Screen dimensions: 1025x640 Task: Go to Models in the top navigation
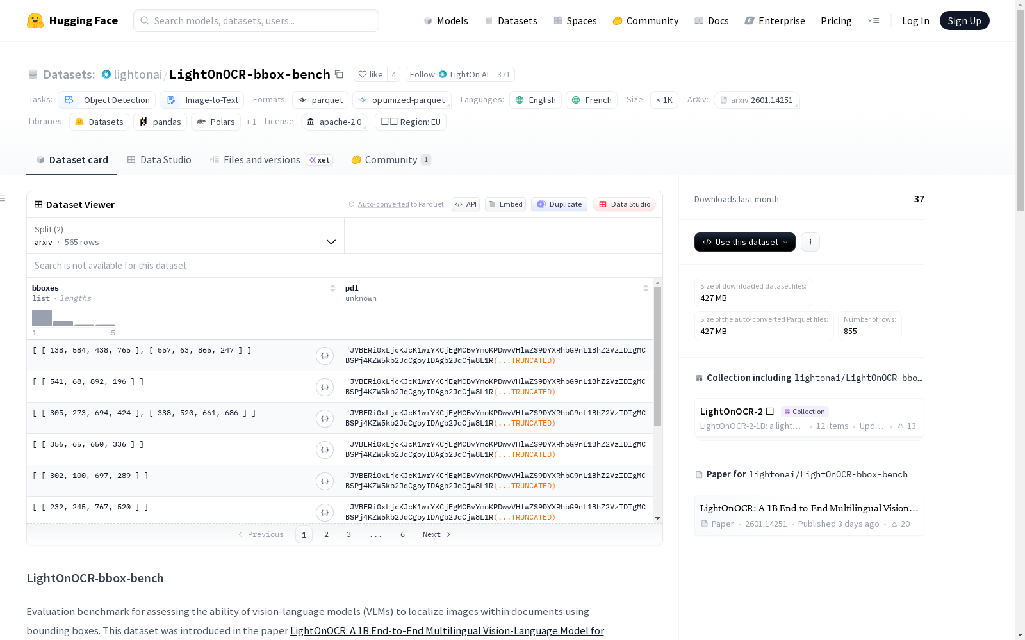click(x=446, y=20)
